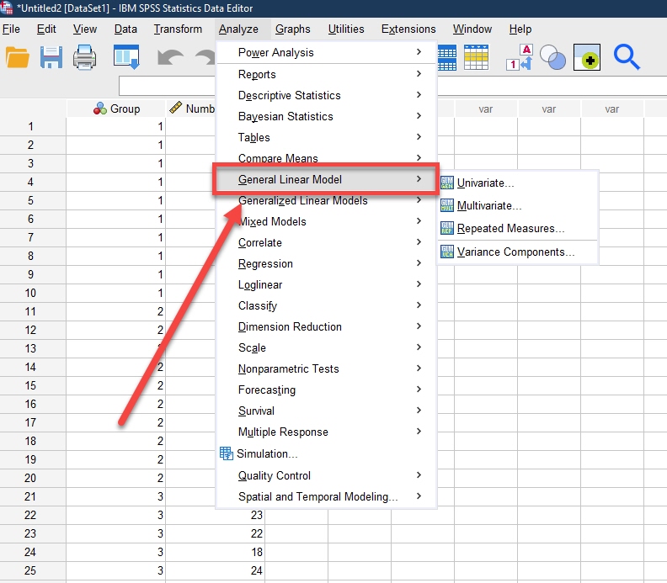Select row number 25 header
Viewport: 667px width, 583px height.
pos(33,570)
